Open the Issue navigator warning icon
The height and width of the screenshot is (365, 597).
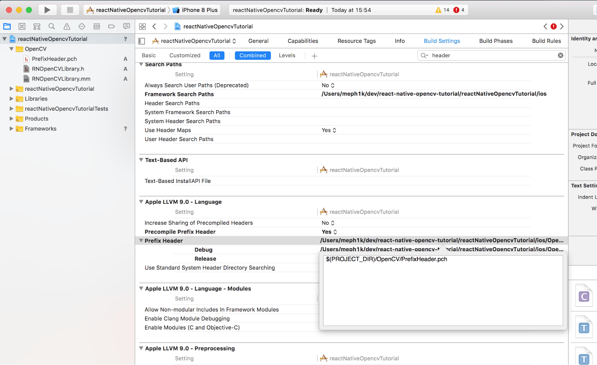tap(67, 27)
